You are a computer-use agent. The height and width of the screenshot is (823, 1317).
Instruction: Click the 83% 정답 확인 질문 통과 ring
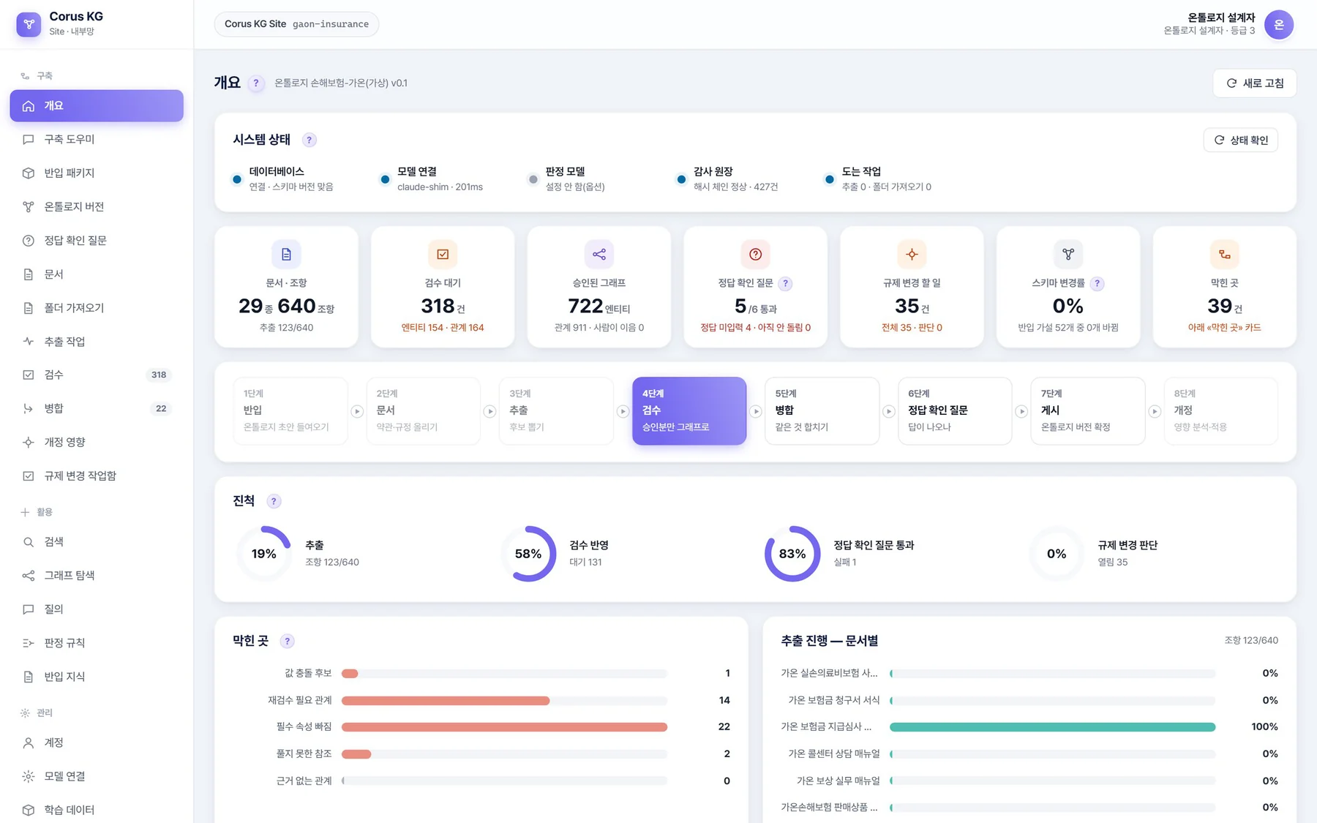click(x=792, y=554)
